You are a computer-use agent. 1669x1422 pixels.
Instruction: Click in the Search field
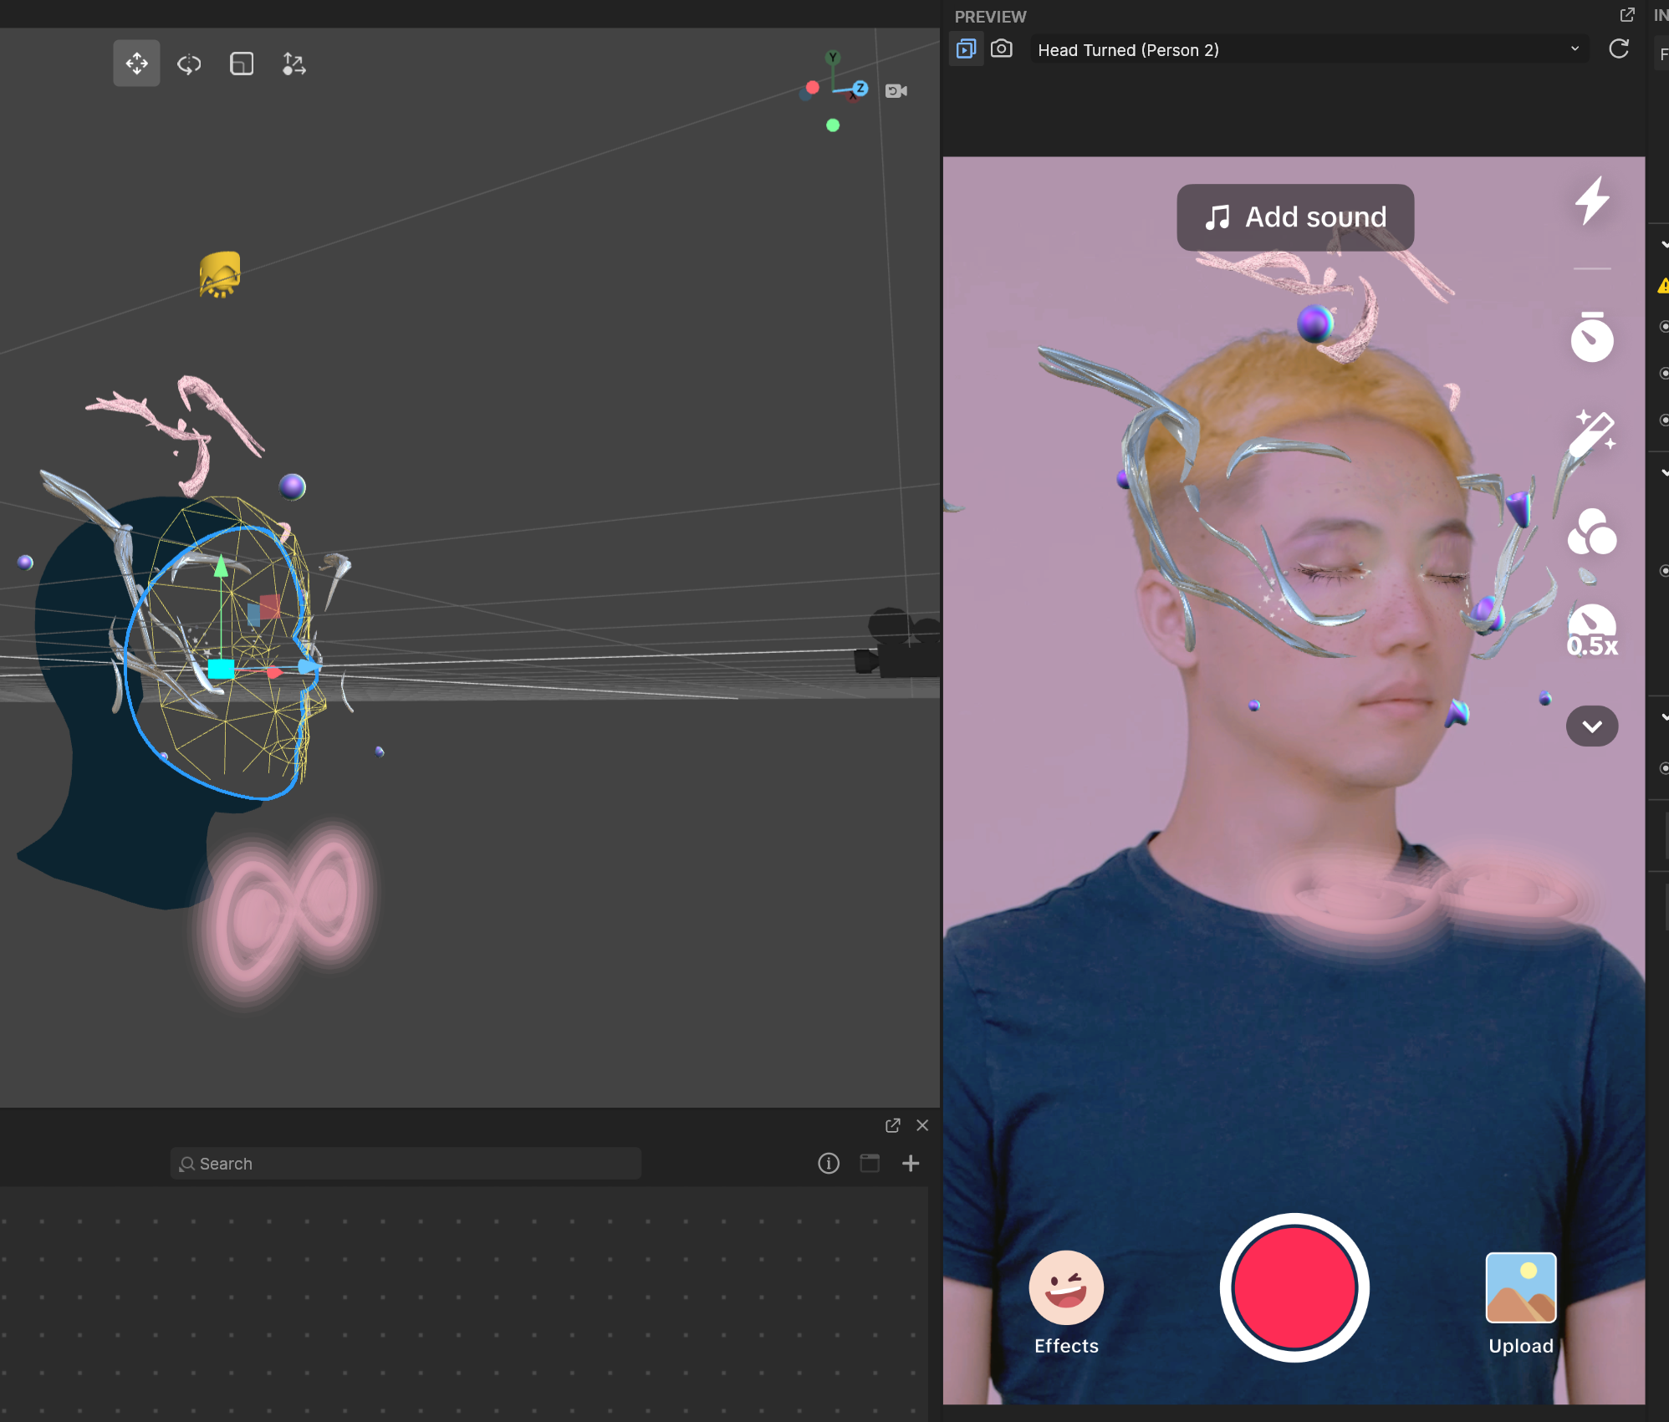406,1164
